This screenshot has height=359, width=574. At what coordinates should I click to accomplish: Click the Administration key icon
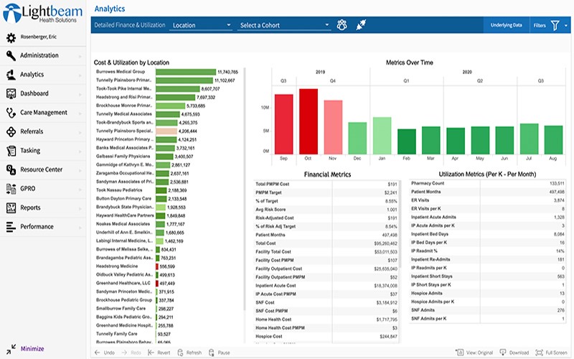(11, 55)
